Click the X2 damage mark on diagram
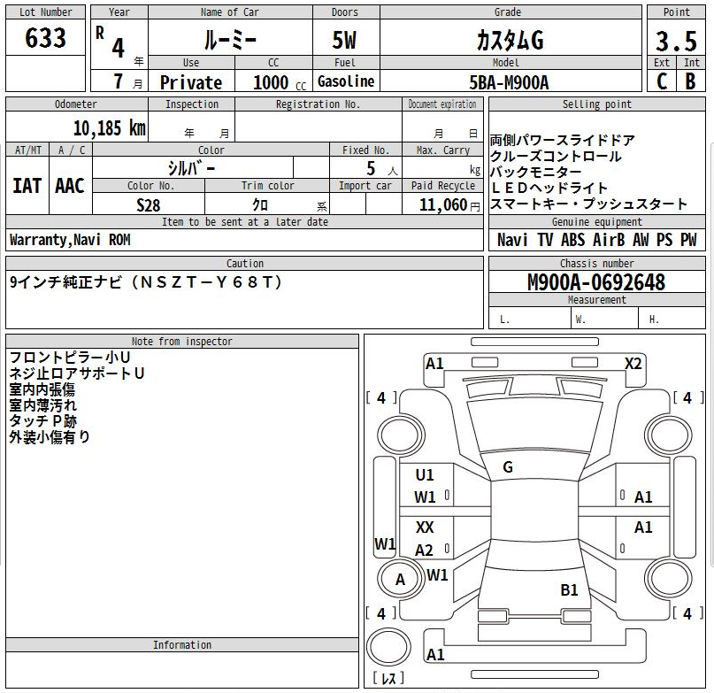Screen dimensions: 714x693 click(633, 364)
